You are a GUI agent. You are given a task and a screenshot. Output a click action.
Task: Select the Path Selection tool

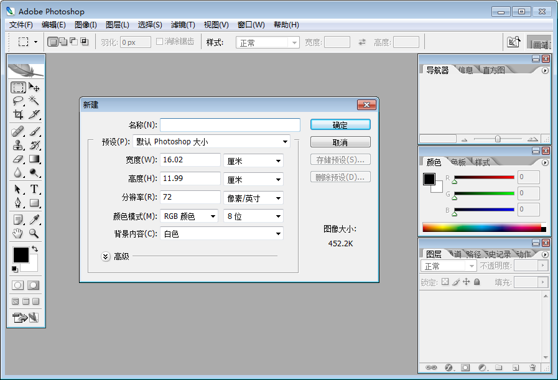coord(18,189)
